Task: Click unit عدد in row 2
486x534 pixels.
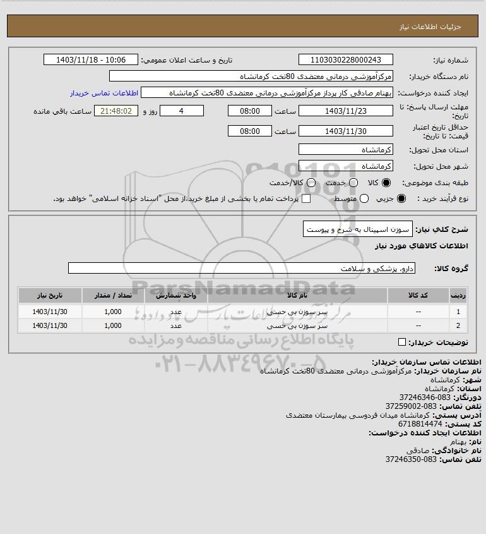Action: (x=176, y=326)
